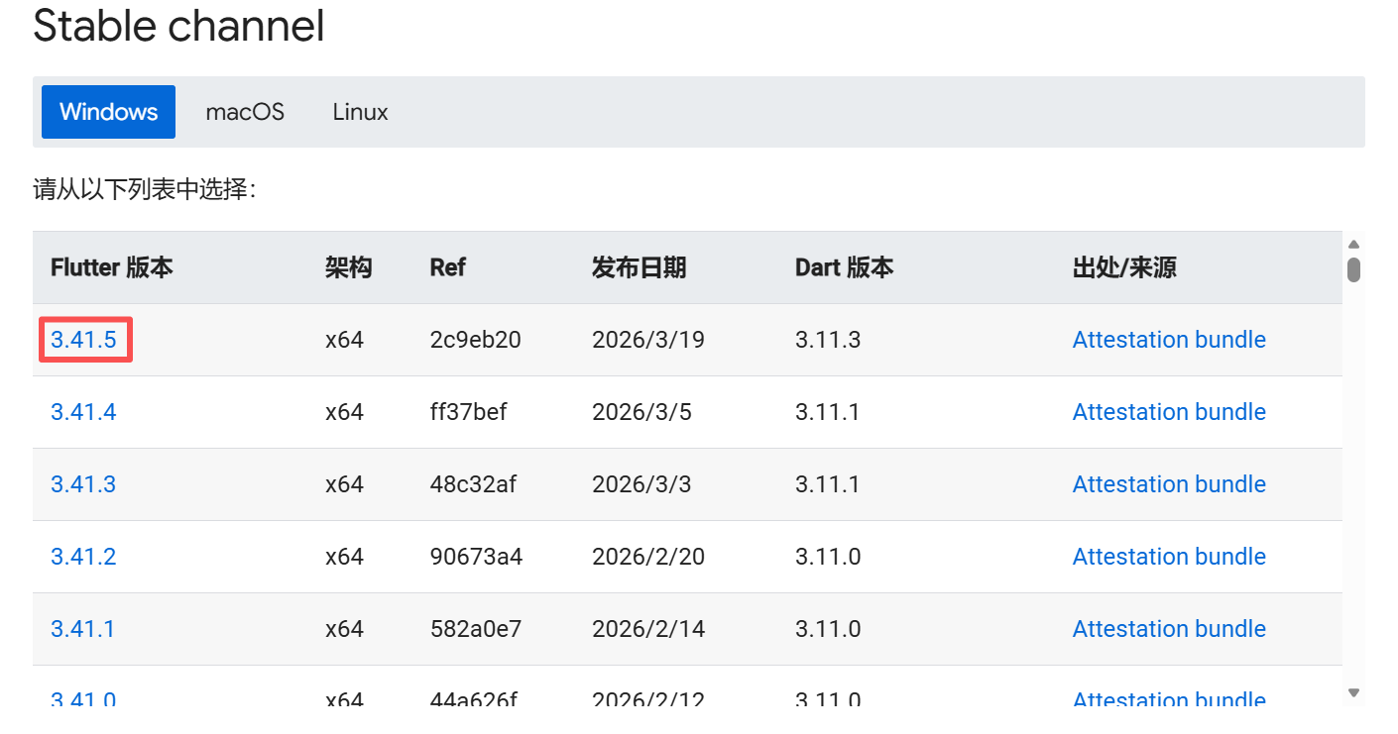Click the scrollbar up arrow
The height and width of the screenshot is (734, 1398).
(1353, 245)
